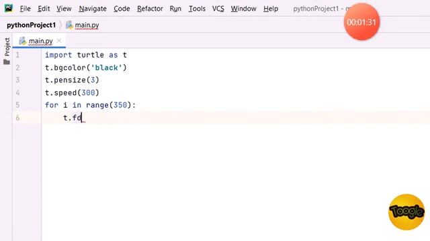The image size is (430, 241).
Task: Open the Navigate menu
Action: tap(93, 9)
